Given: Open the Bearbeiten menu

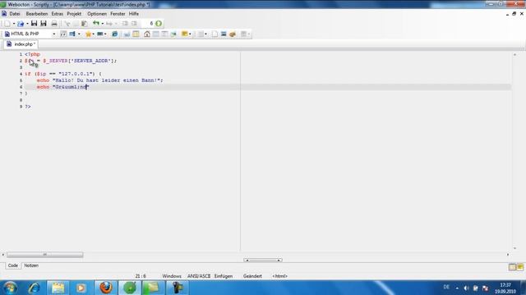Looking at the screenshot, I should (x=37, y=14).
